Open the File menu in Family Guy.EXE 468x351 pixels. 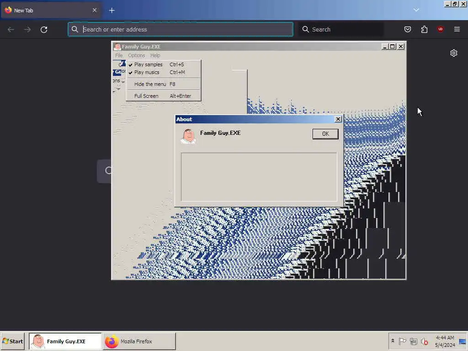click(119, 55)
